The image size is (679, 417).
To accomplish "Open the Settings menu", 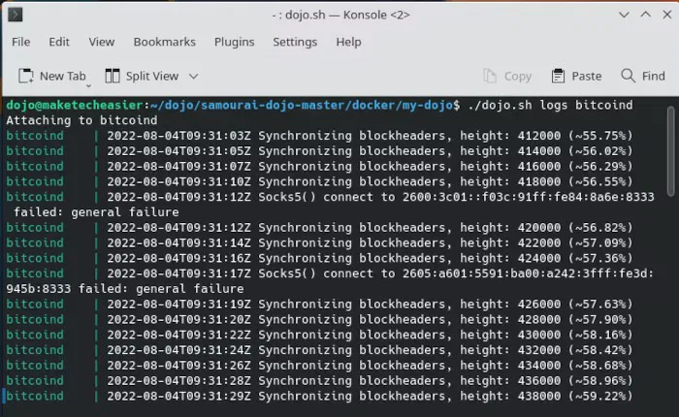I will click(x=295, y=42).
